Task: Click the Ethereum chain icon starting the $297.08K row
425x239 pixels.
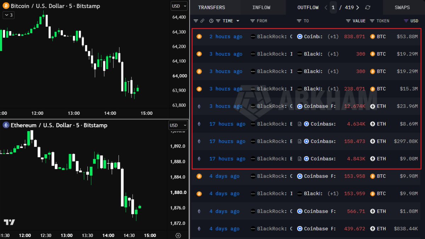Action: point(199,141)
